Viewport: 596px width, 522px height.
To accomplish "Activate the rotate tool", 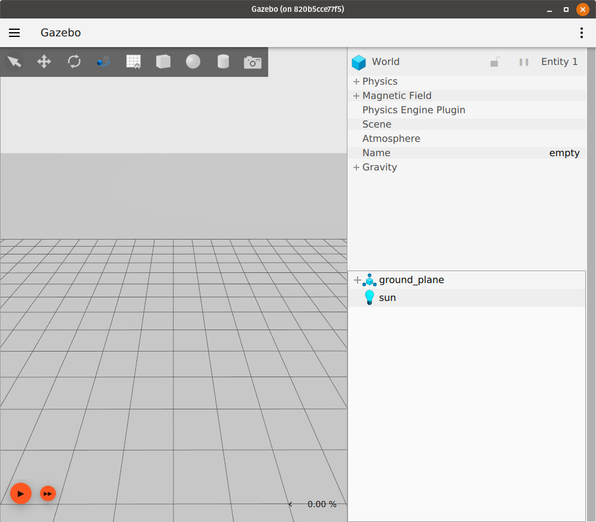I will pyautogui.click(x=73, y=61).
